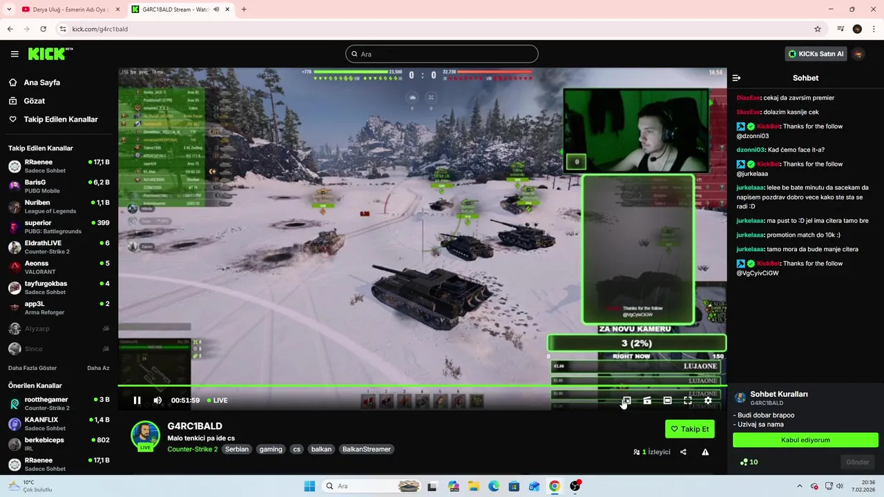
Task: Open offline Alyzarp channel
Action: click(59, 329)
